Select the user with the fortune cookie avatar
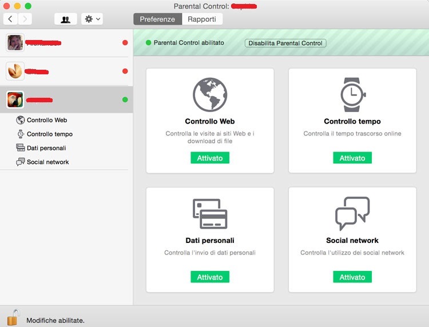 [x=66, y=71]
